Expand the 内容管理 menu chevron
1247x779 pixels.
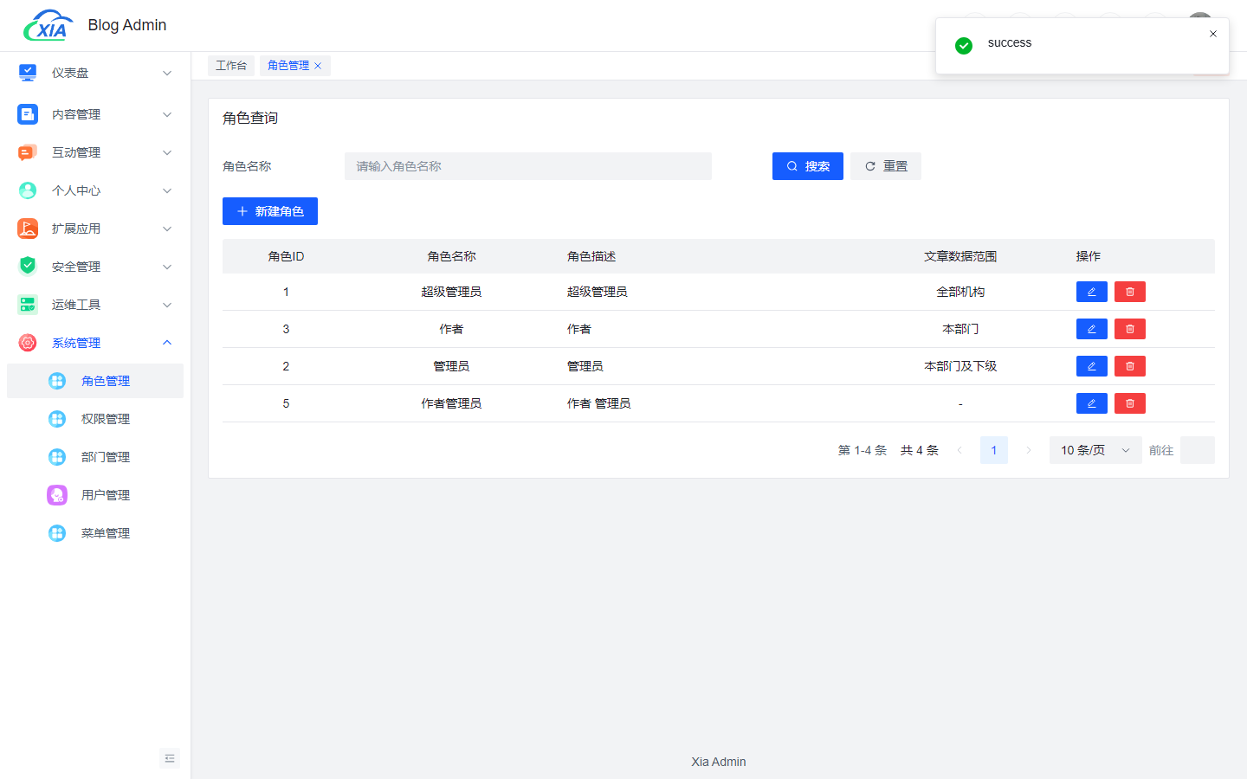[167, 114]
